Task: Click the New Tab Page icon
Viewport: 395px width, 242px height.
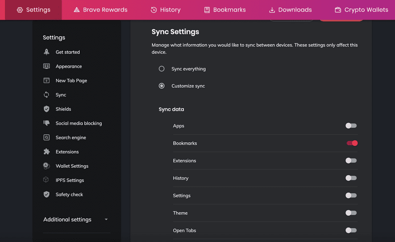Action: coord(46,81)
